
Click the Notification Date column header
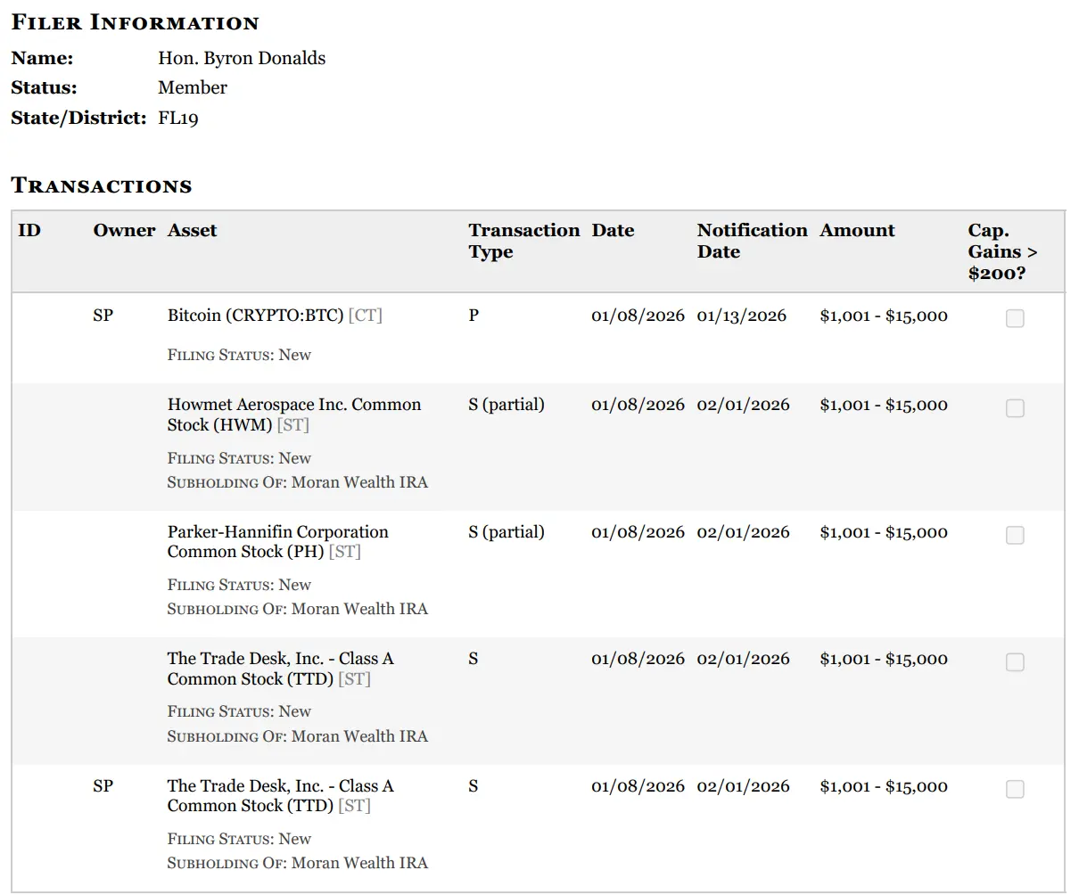coord(752,241)
